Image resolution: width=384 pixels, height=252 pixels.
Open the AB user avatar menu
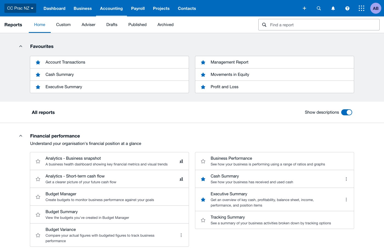tap(376, 8)
